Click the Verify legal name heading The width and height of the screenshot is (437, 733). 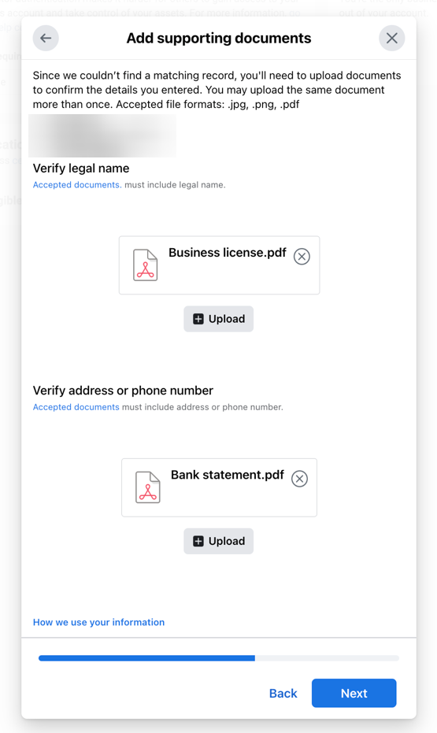81,168
